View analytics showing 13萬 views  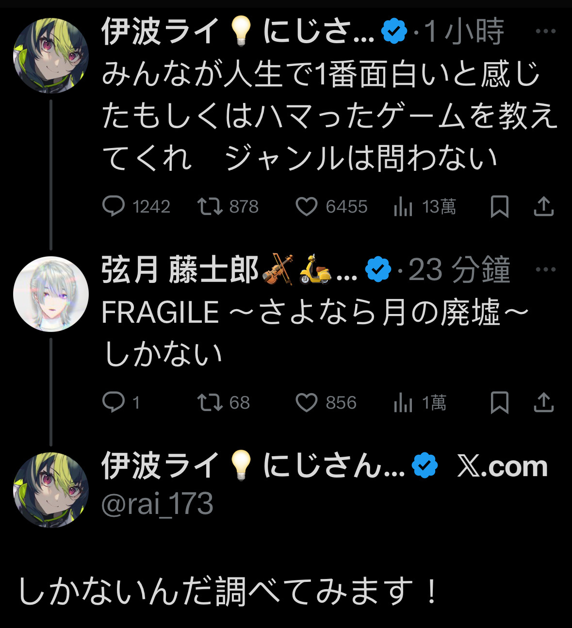(x=403, y=207)
